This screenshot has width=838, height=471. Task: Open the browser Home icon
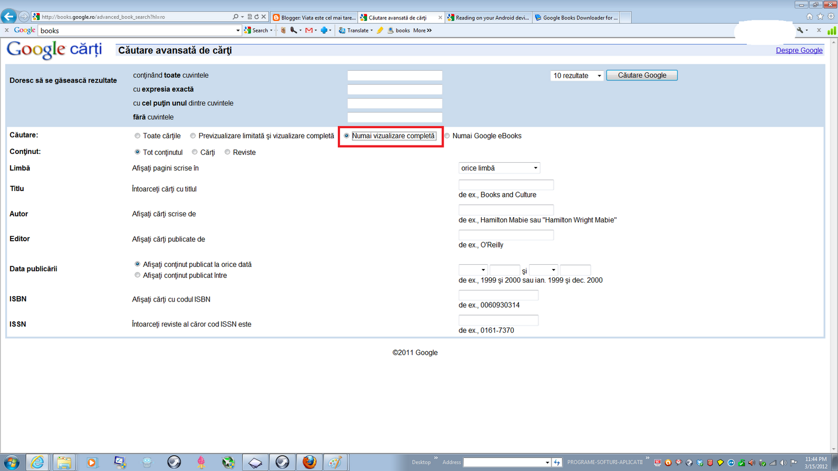810,17
